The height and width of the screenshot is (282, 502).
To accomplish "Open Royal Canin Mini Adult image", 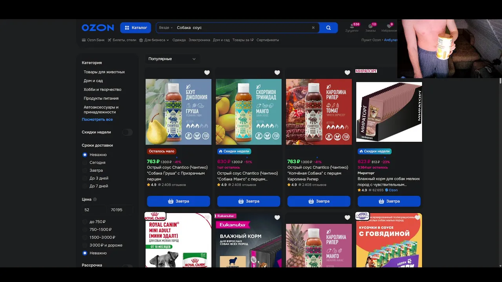I will tap(178, 241).
